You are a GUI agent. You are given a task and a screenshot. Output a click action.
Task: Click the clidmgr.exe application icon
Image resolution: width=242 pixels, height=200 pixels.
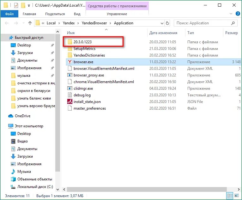coord(70,88)
